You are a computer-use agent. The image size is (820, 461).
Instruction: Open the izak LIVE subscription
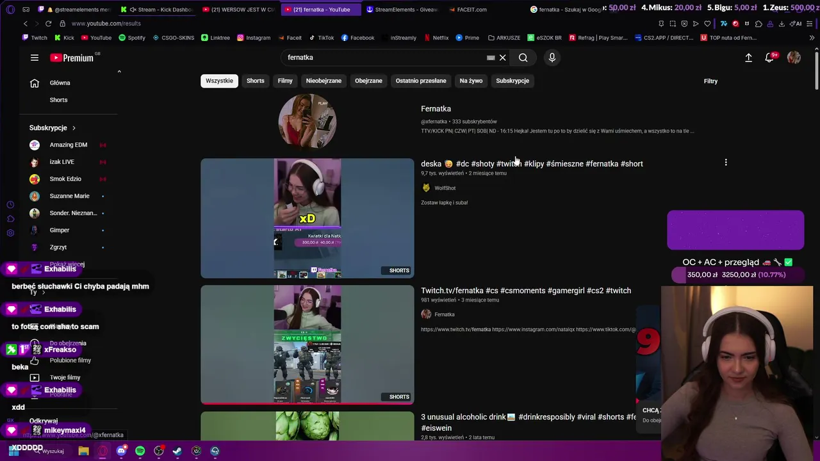tap(62, 162)
